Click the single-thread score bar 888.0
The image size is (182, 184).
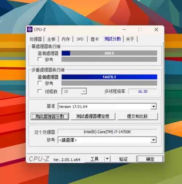click(109, 53)
